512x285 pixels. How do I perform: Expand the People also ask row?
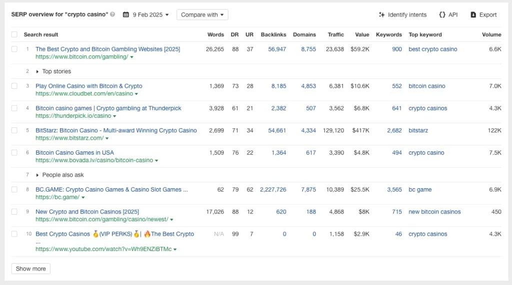[x=37, y=175]
